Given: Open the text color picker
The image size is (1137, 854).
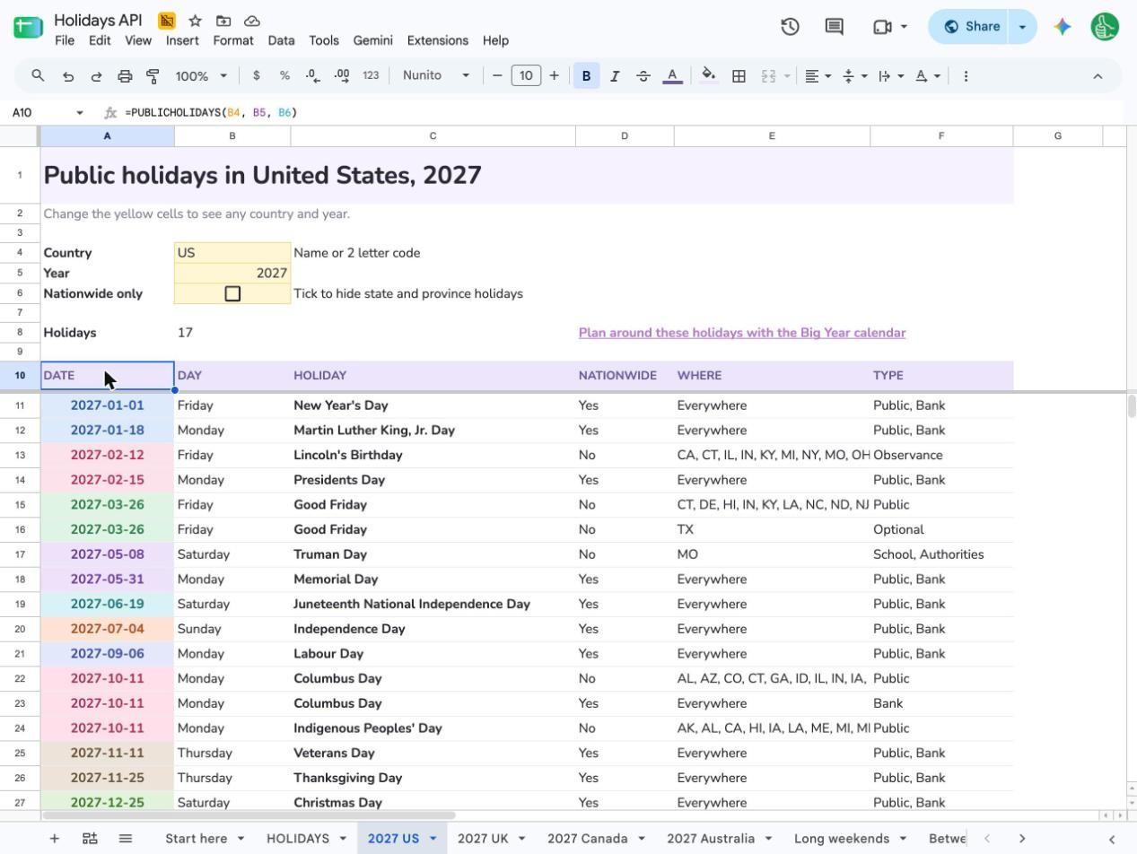Looking at the screenshot, I should pyautogui.click(x=672, y=76).
